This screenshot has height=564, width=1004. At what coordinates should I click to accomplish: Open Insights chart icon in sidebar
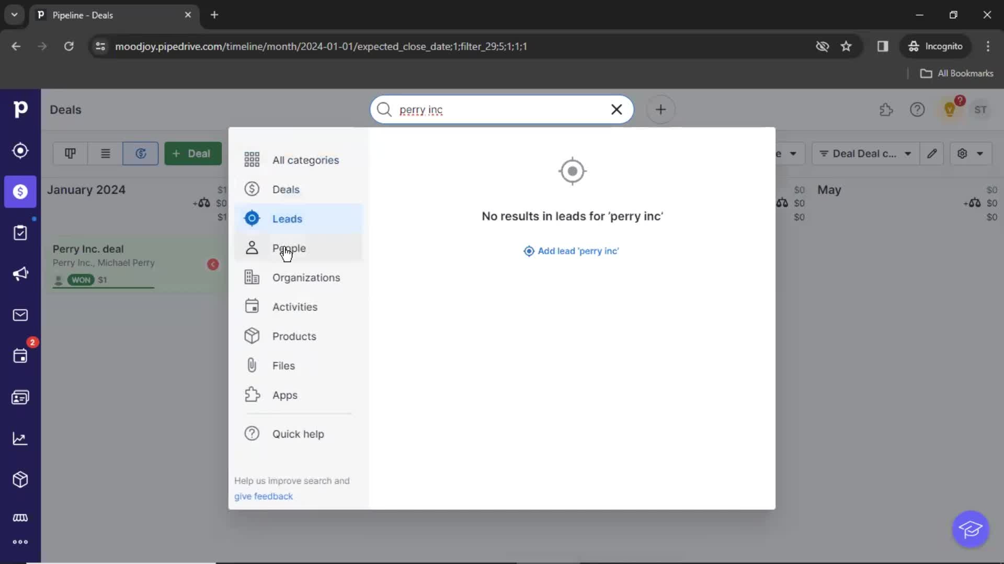point(20,439)
